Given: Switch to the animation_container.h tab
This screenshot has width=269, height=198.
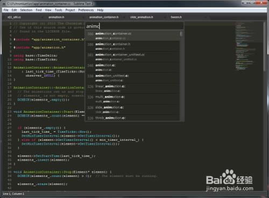Looking at the screenshot, I should [x=104, y=17].
